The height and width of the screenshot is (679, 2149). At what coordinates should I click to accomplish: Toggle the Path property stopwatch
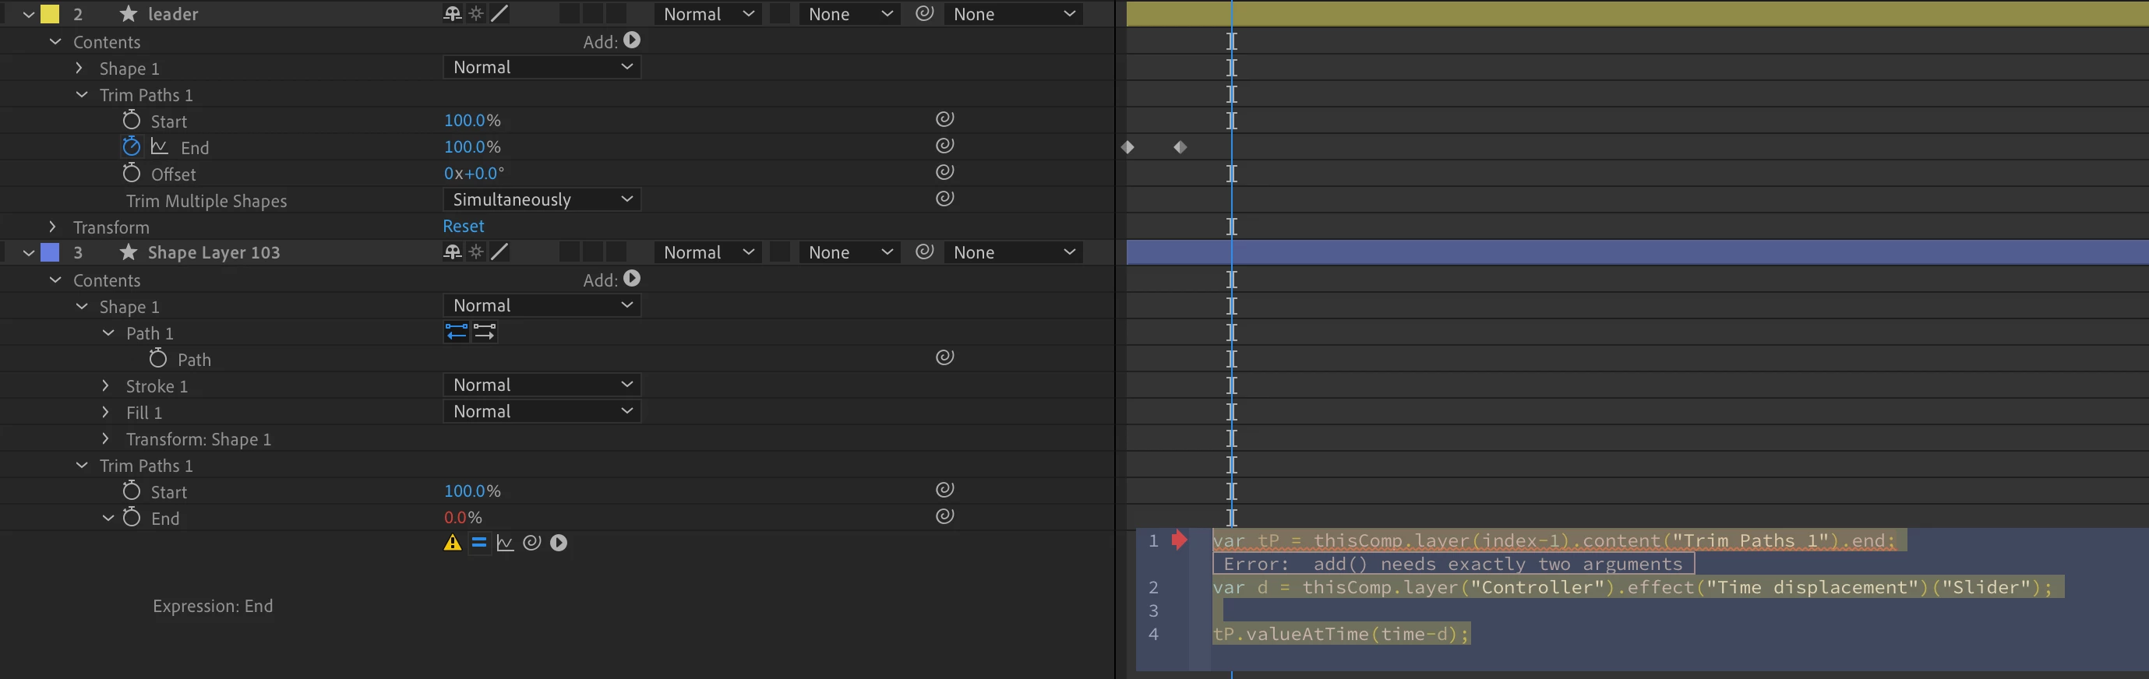pos(157,359)
